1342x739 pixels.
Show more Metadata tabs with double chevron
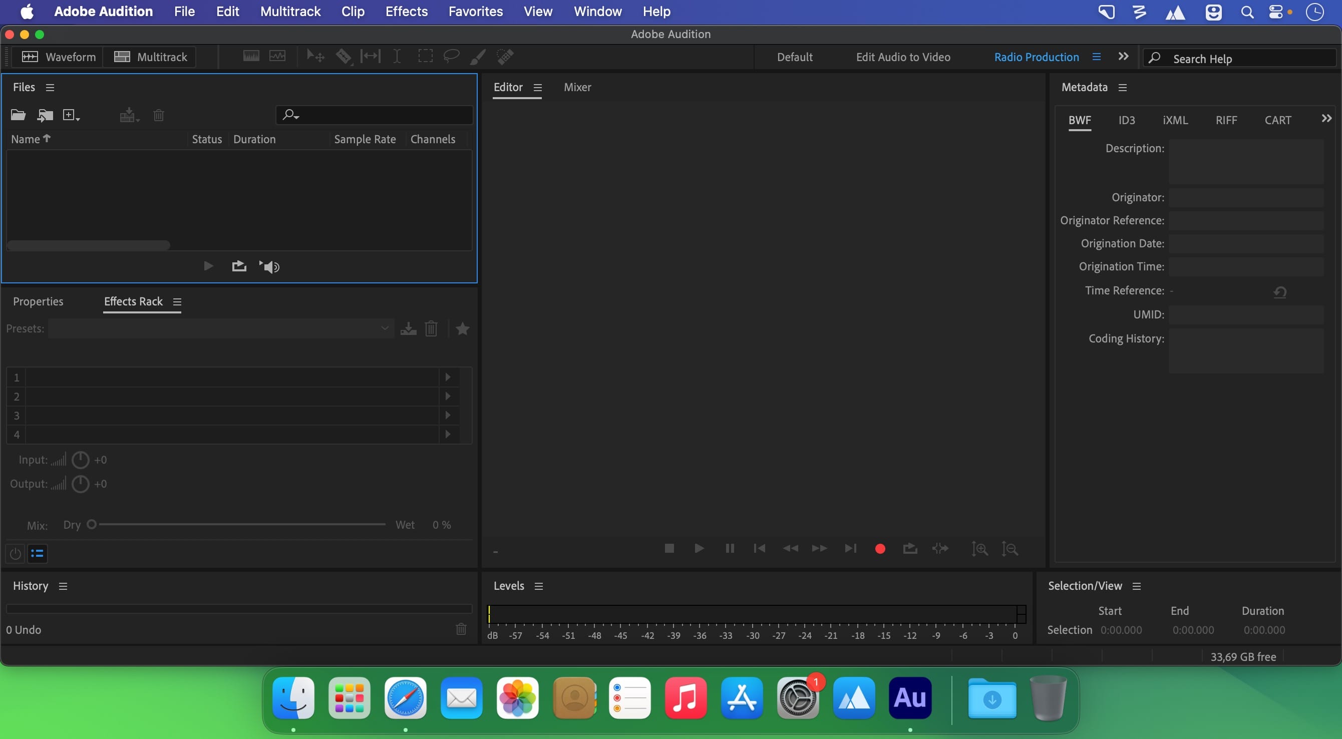[1326, 119]
